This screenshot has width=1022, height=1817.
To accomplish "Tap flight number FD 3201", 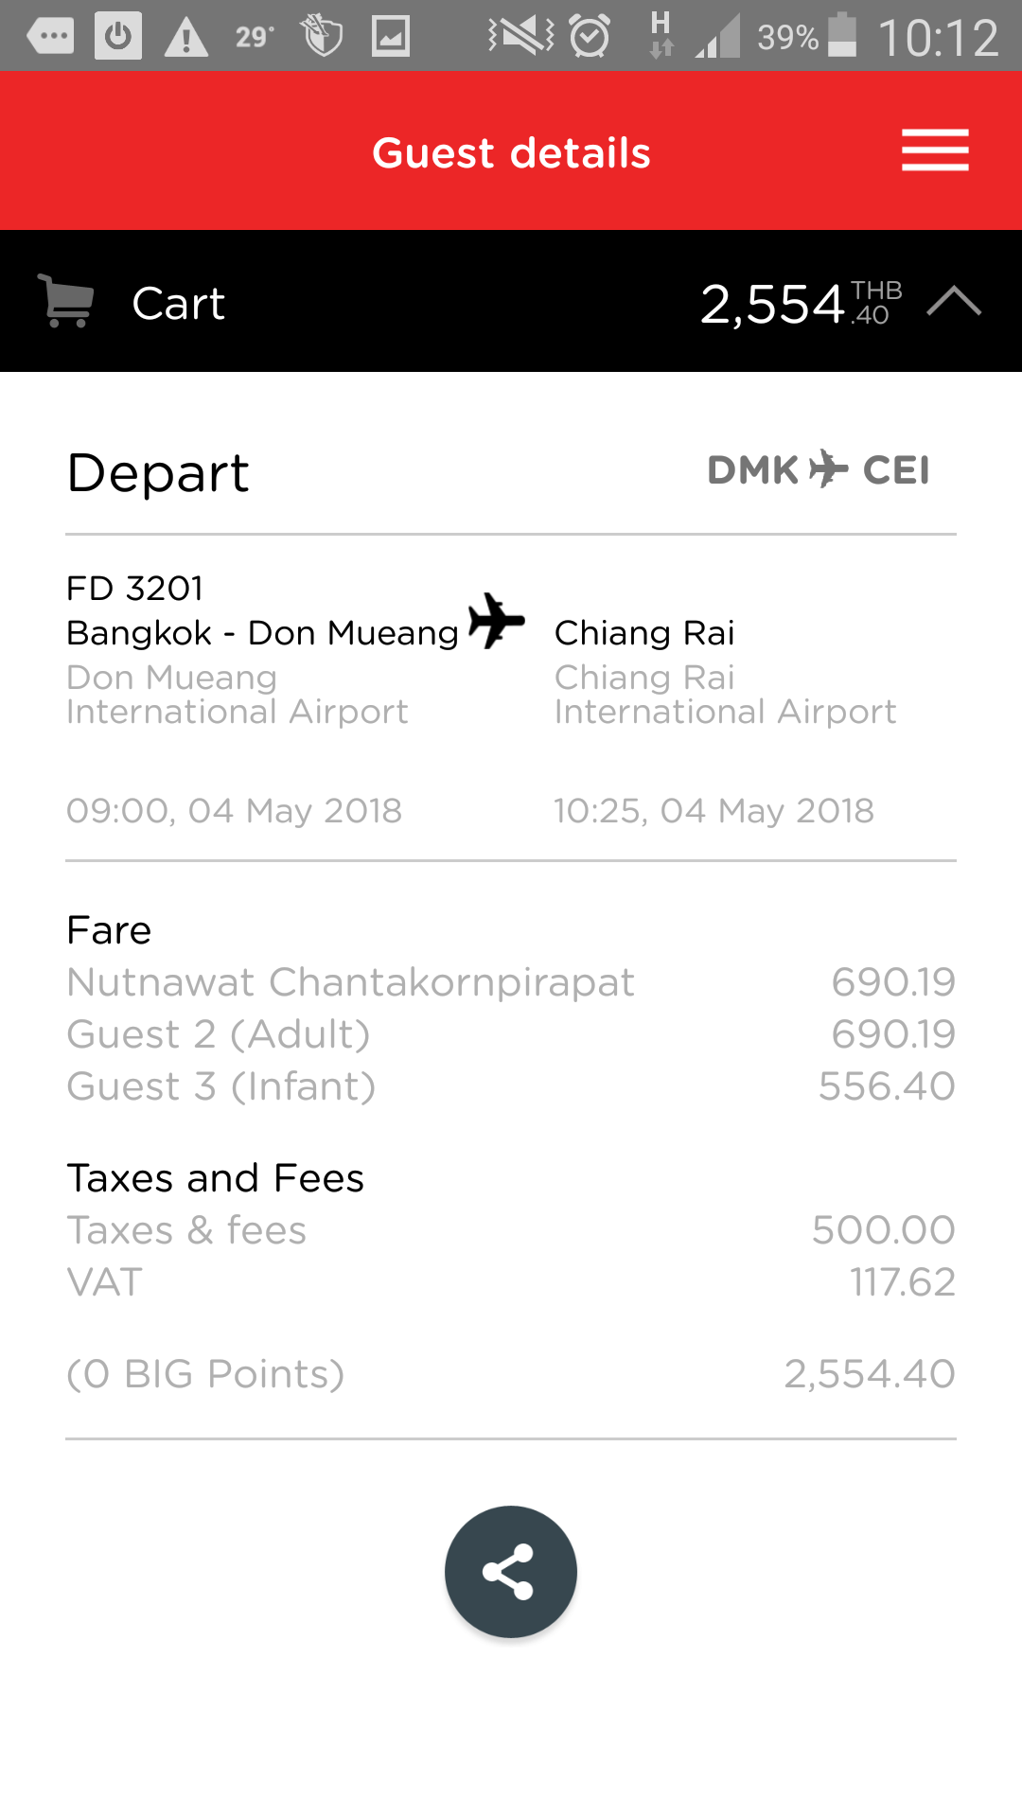I will click(135, 589).
